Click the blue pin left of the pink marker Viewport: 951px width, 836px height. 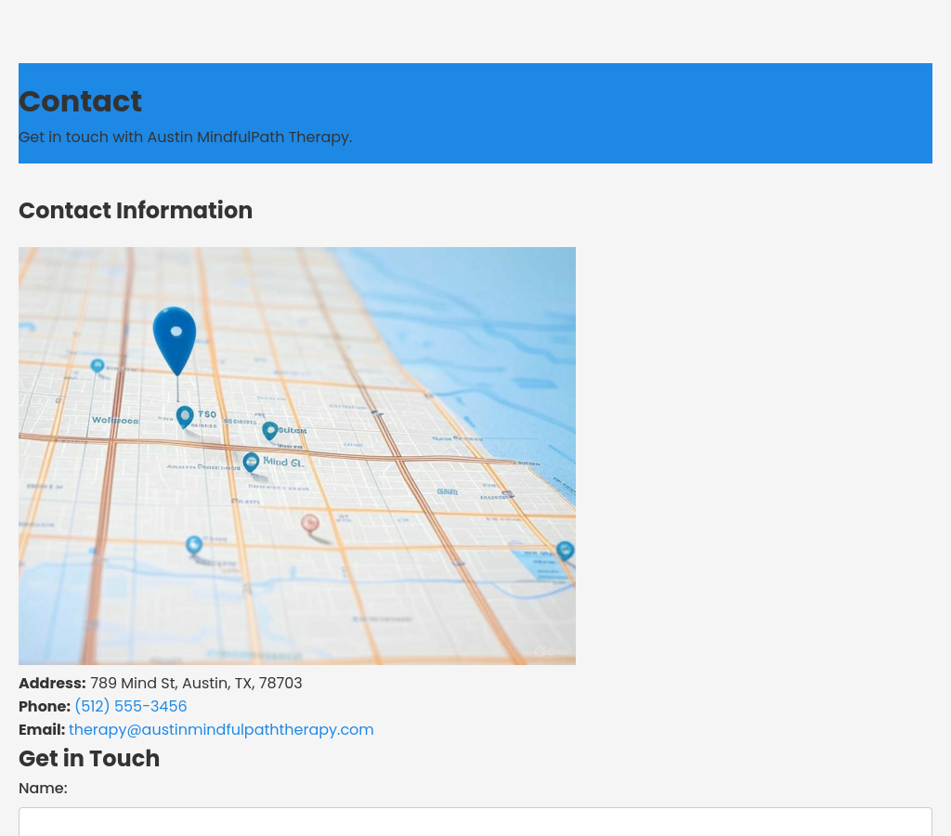(x=194, y=545)
